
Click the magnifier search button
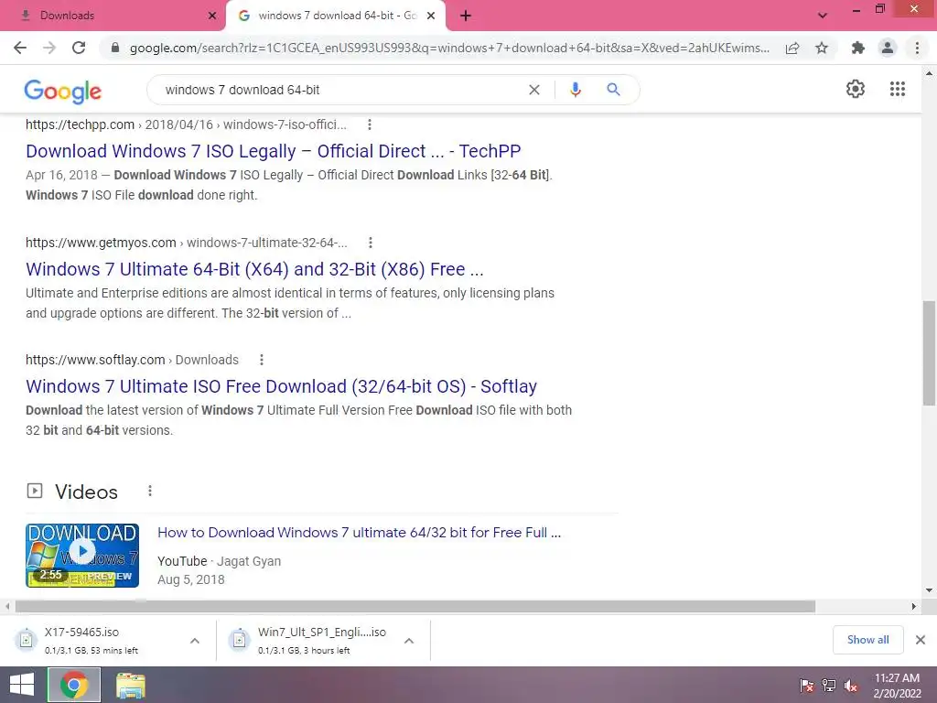[613, 90]
